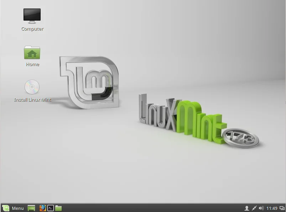The height and width of the screenshot is (212, 286).
Task: Select the Install Linux Mint label
Action: click(33, 100)
